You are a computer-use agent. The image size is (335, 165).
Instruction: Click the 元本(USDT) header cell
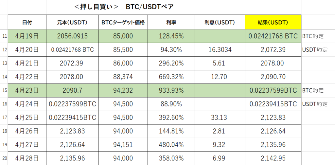(72, 22)
